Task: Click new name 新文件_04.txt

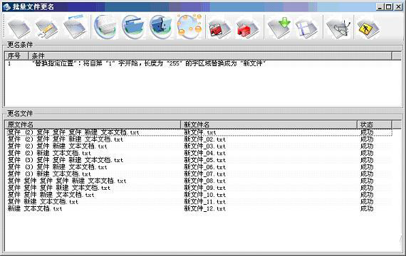Action: point(205,154)
